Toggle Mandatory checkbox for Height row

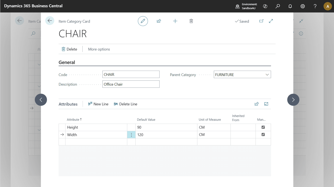[x=263, y=127]
